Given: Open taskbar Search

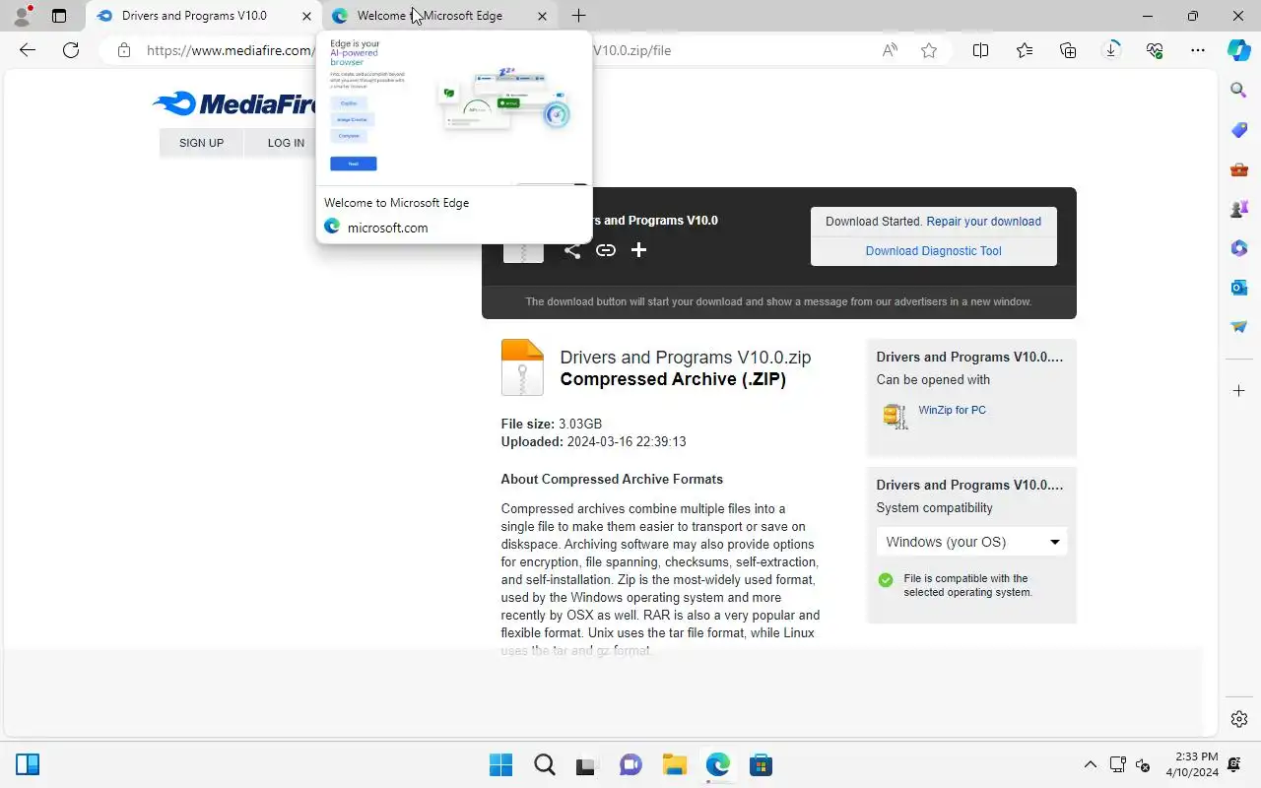Looking at the screenshot, I should (544, 765).
